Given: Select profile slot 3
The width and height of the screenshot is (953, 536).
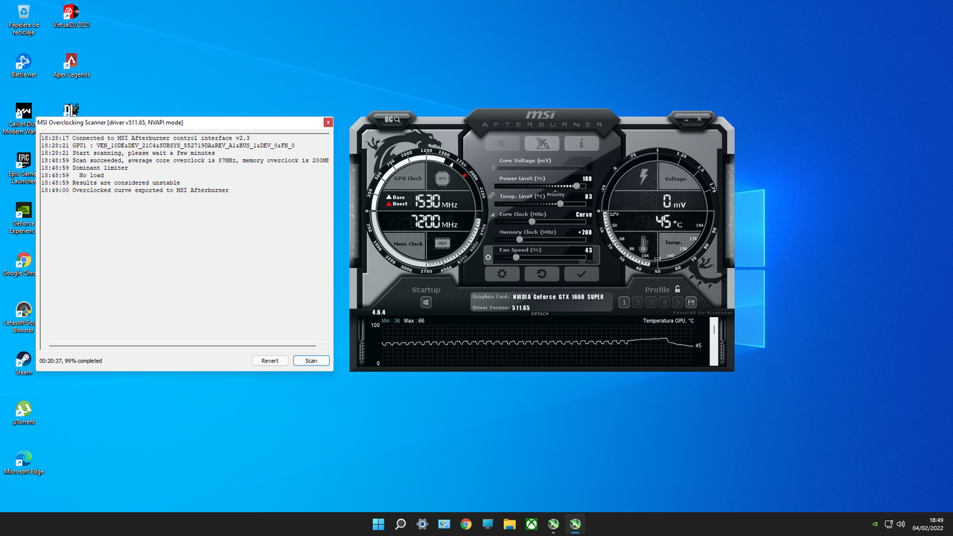Looking at the screenshot, I should [x=651, y=302].
